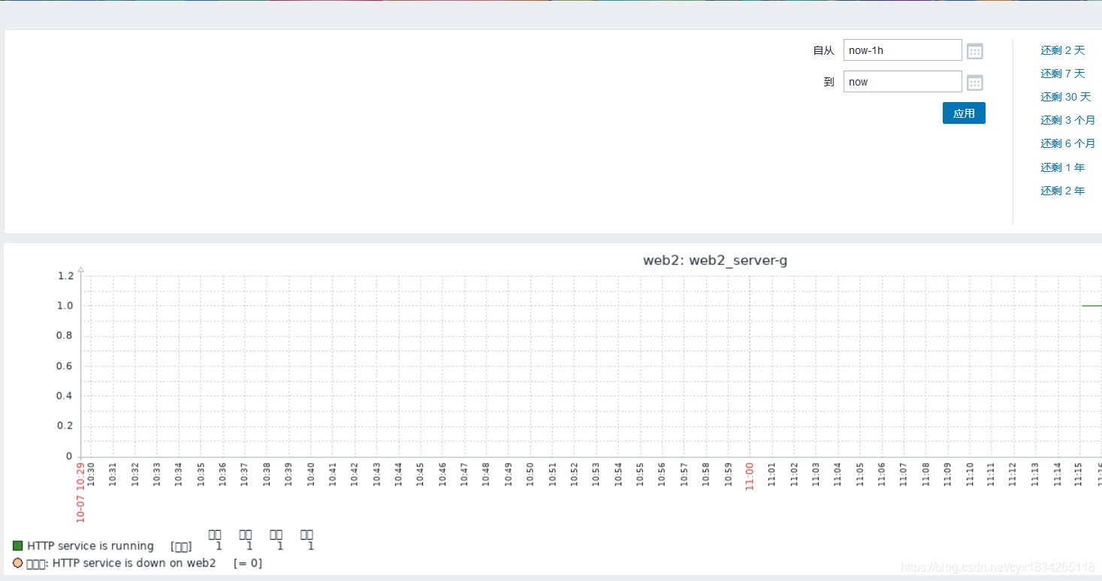The image size is (1102, 581).
Task: Select the 还剩 6 个月 time range
Action: [x=1067, y=143]
